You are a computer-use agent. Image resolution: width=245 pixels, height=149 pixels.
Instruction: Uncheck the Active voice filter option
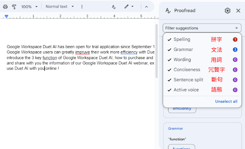coord(202,90)
